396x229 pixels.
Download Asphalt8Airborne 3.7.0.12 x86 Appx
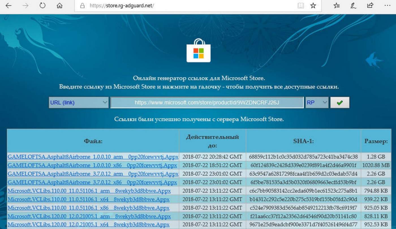click(x=92, y=182)
